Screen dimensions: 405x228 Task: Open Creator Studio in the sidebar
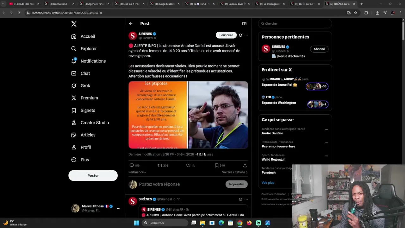point(90,123)
